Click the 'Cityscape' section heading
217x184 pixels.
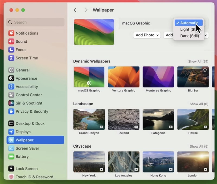coord(82,146)
